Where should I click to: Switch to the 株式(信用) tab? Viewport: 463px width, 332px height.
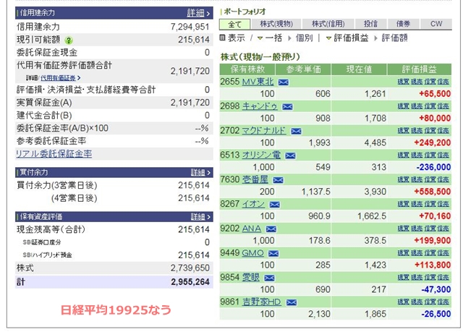[x=328, y=24]
